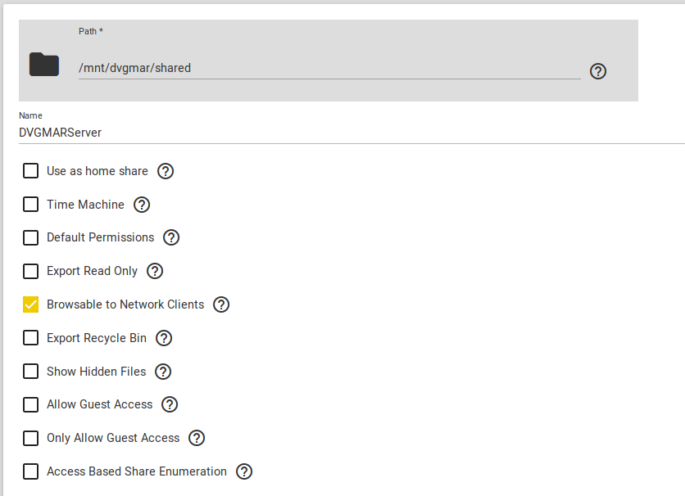Show help for Use as home share
Screen dimensions: 685x496
point(166,171)
